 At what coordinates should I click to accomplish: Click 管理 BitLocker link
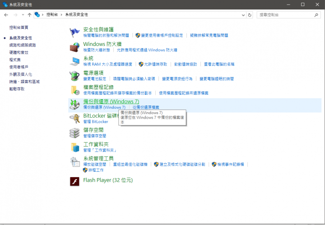point(96,121)
